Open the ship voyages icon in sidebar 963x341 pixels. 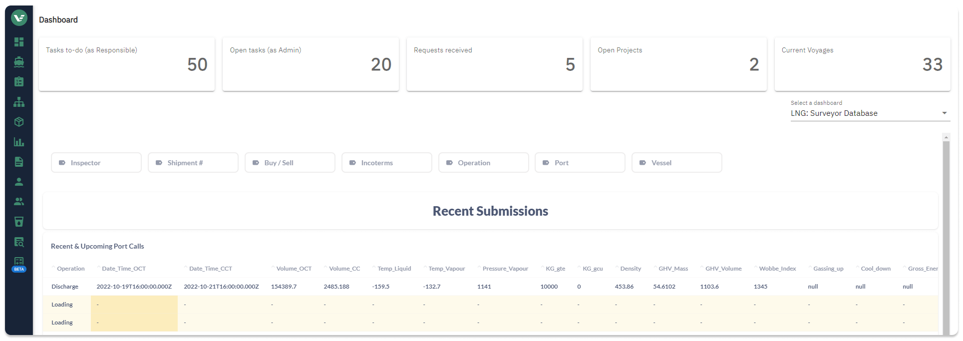(x=19, y=62)
